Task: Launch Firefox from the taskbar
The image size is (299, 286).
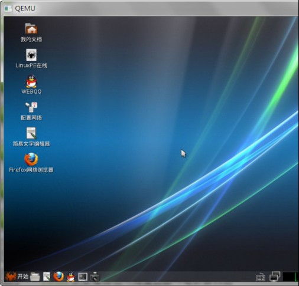Action: tap(58, 277)
